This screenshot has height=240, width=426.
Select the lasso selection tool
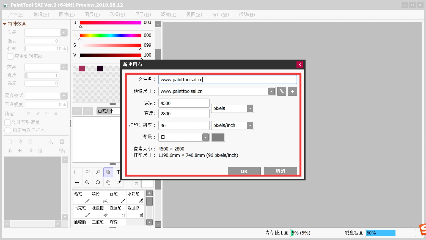[x=87, y=172]
